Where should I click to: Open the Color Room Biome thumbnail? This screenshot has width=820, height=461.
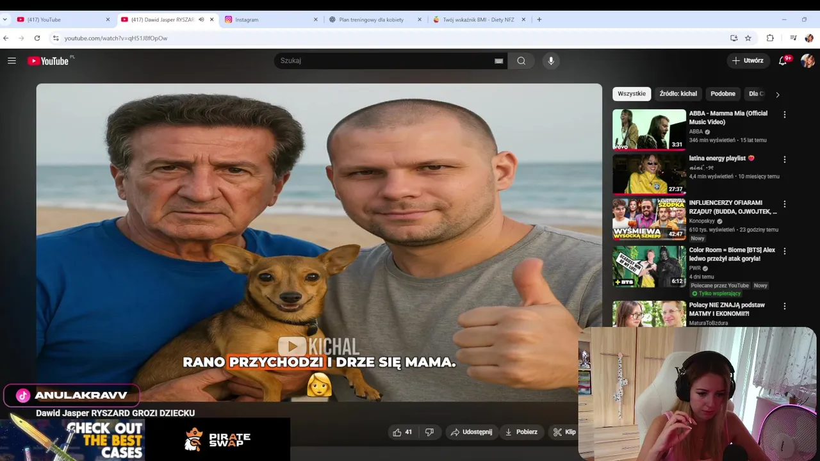coord(649,266)
